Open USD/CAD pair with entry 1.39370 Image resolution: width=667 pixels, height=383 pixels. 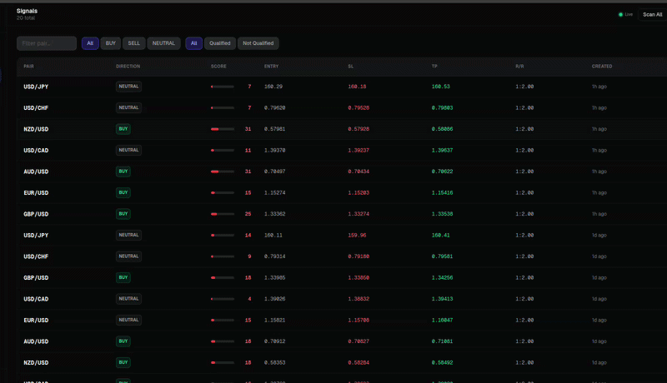[36, 151]
